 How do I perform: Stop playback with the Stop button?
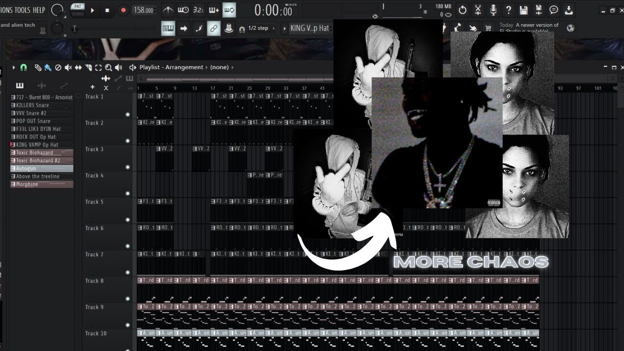click(107, 10)
